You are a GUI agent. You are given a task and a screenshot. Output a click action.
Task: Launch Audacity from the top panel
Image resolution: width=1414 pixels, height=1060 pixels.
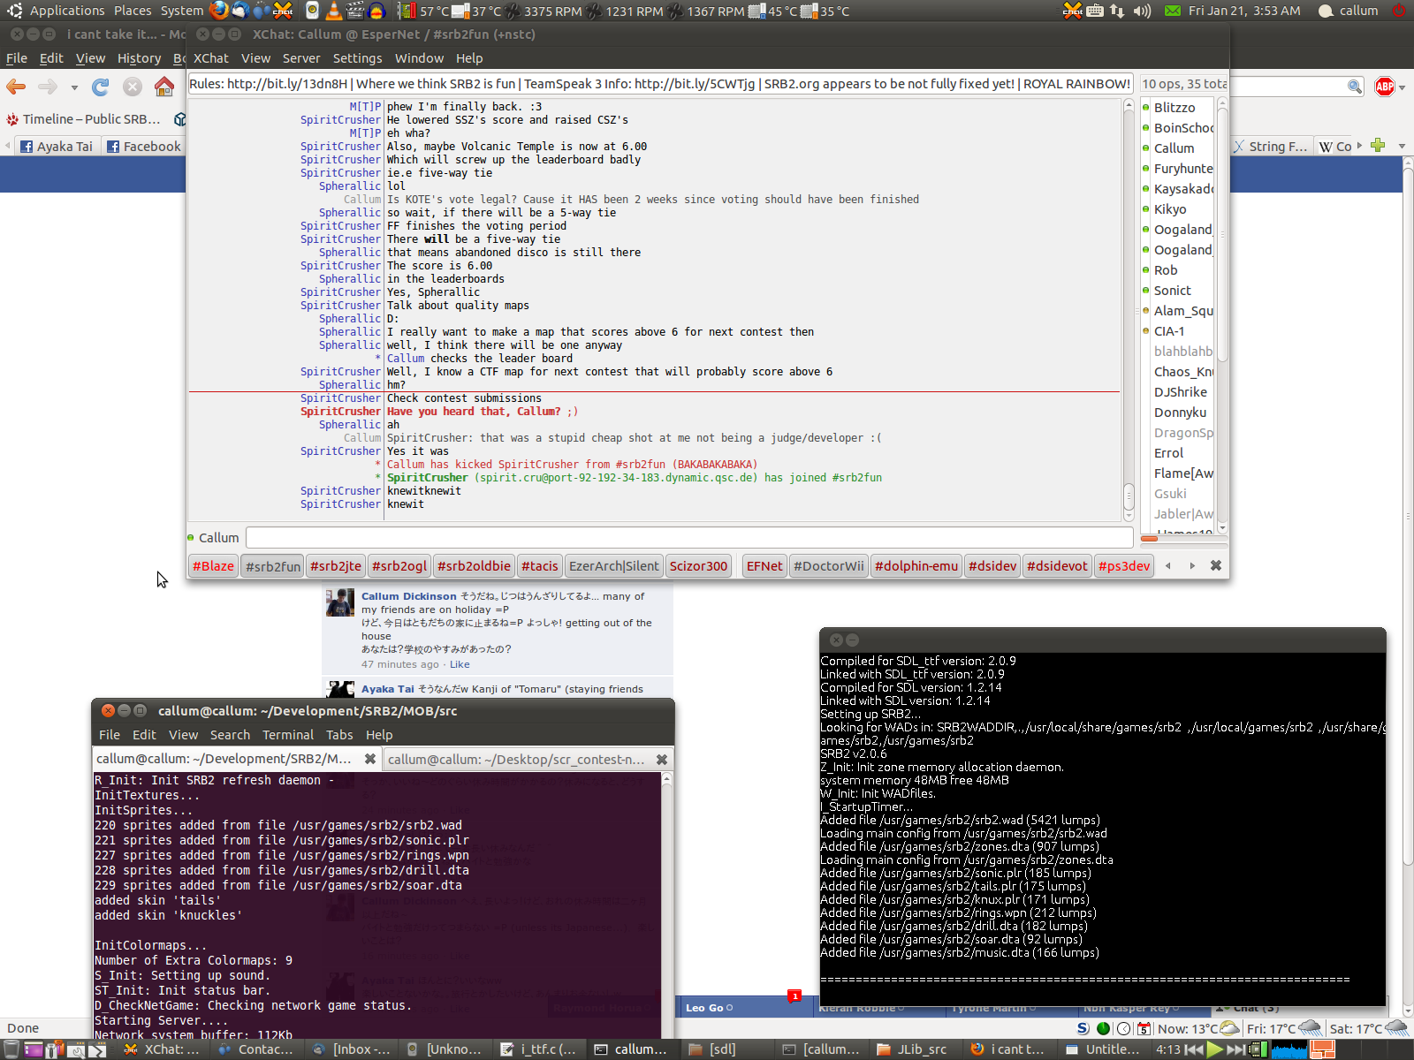click(x=376, y=11)
